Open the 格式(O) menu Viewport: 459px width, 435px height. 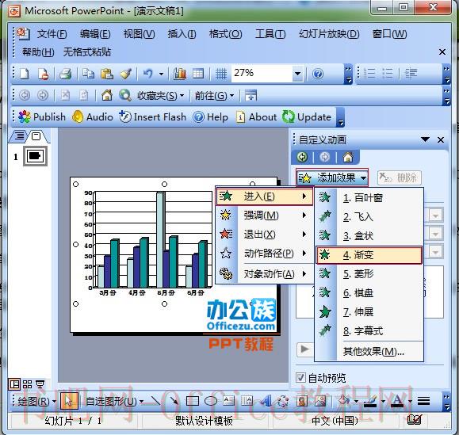225,34
